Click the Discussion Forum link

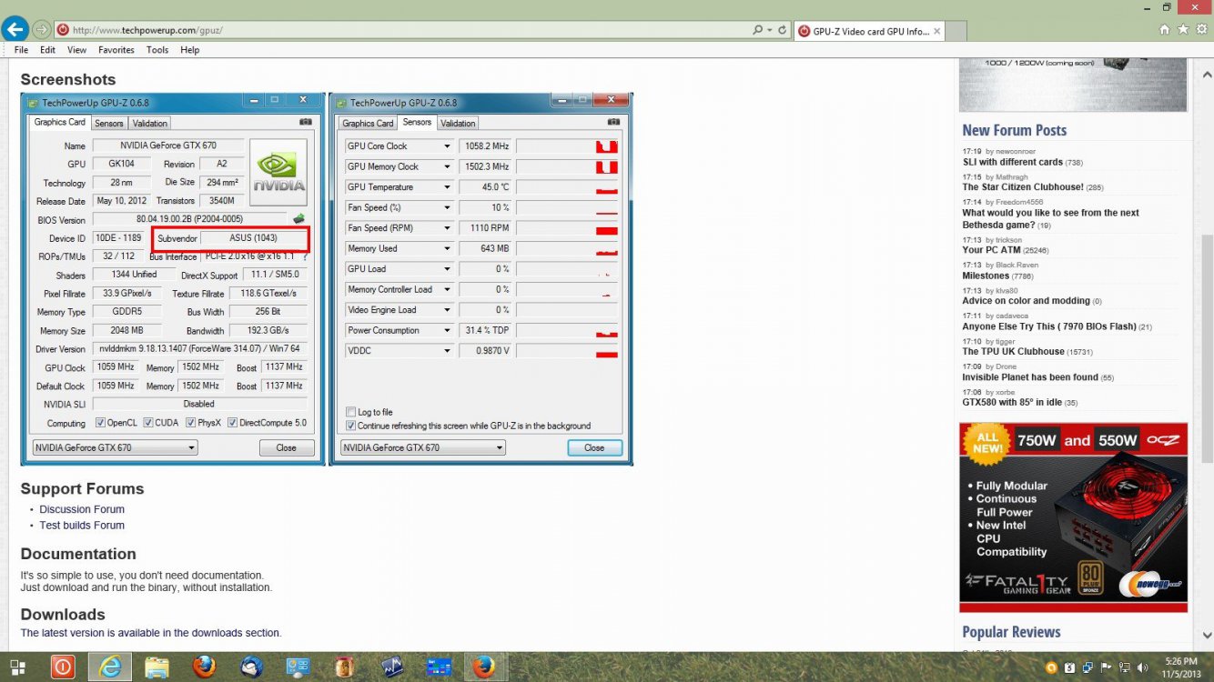(81, 508)
